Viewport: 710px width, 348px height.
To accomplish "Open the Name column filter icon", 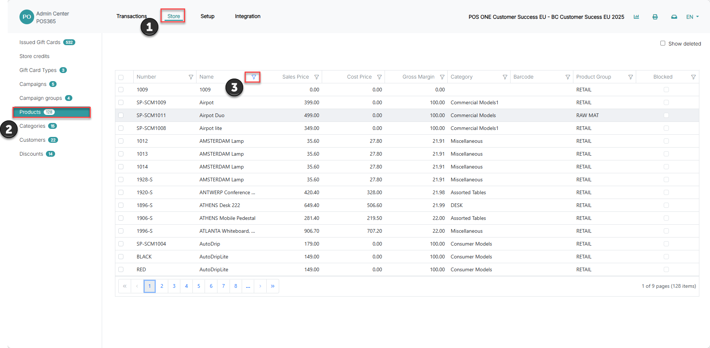I will click(x=253, y=77).
